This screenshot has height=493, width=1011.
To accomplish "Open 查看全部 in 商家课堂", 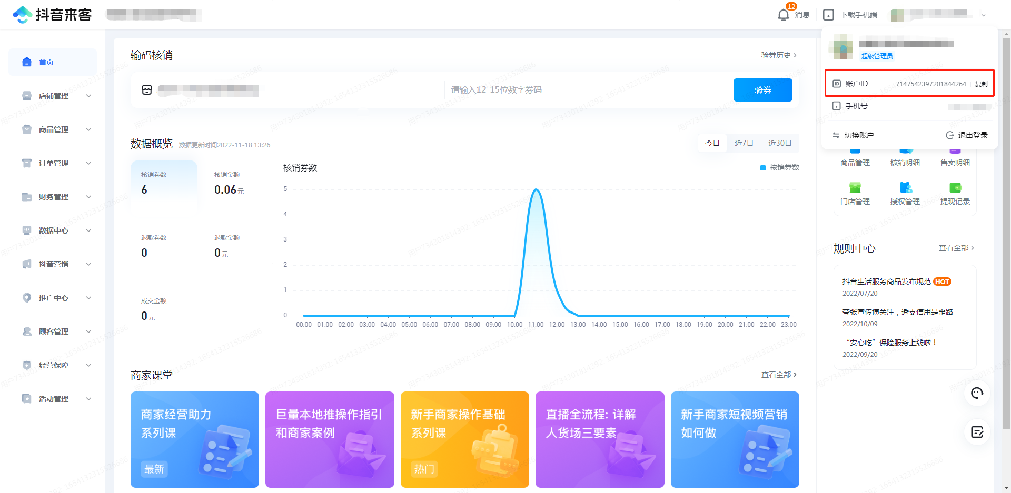I will pos(779,375).
